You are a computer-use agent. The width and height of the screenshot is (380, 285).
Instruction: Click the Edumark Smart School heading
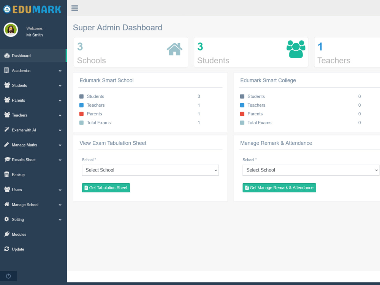coord(106,80)
